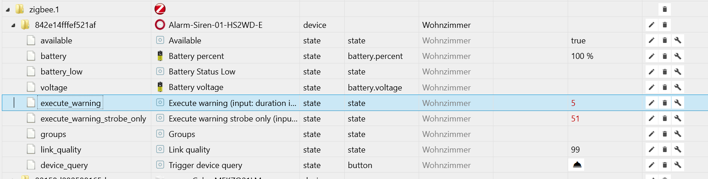Viewport: 708px width, 179px height.
Task: Delete the groups state with trash icon
Action: click(x=665, y=134)
